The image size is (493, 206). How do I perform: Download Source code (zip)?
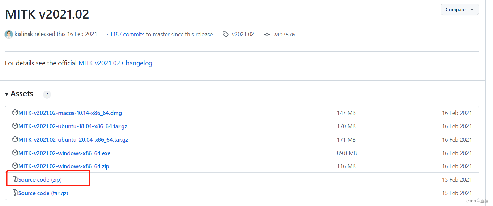pos(40,180)
